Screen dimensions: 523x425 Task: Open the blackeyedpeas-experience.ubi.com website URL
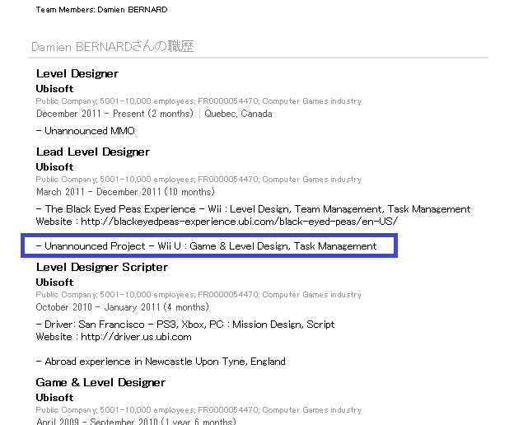[x=239, y=222]
